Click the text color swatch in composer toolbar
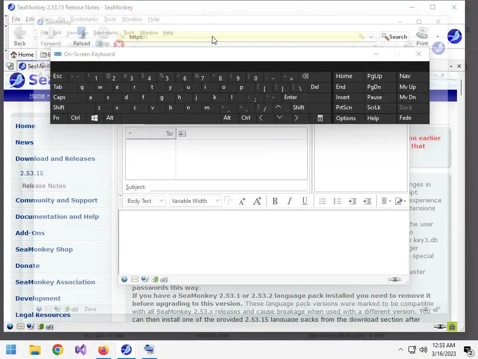This screenshot has width=478, height=359. click(x=229, y=201)
